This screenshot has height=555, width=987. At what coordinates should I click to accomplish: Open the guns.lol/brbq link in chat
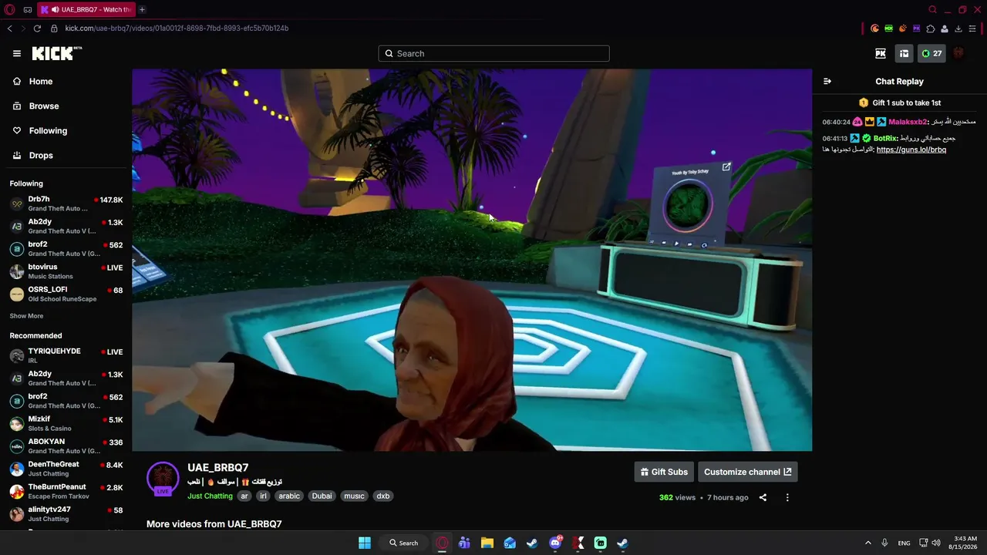point(911,150)
